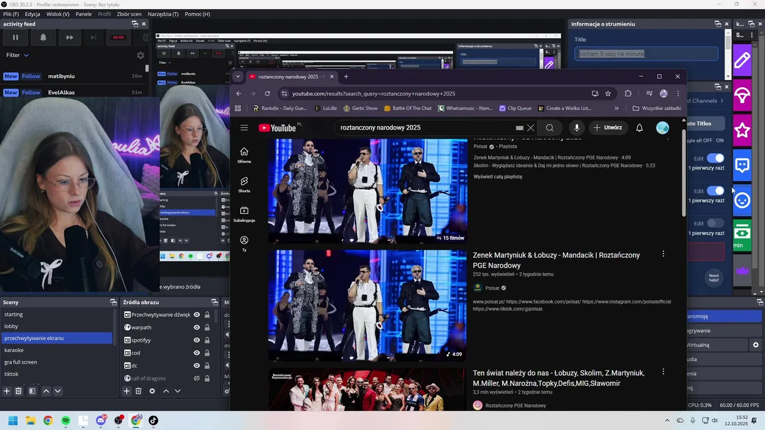Click the Need help? button

[714, 278]
